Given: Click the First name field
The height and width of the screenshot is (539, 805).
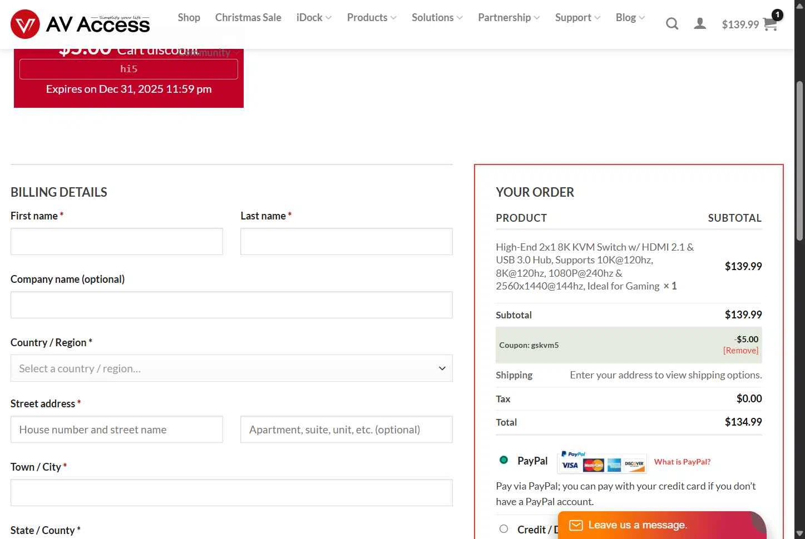Looking at the screenshot, I should tap(117, 242).
